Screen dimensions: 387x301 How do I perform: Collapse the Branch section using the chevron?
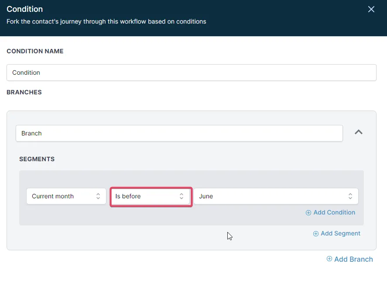pyautogui.click(x=359, y=132)
